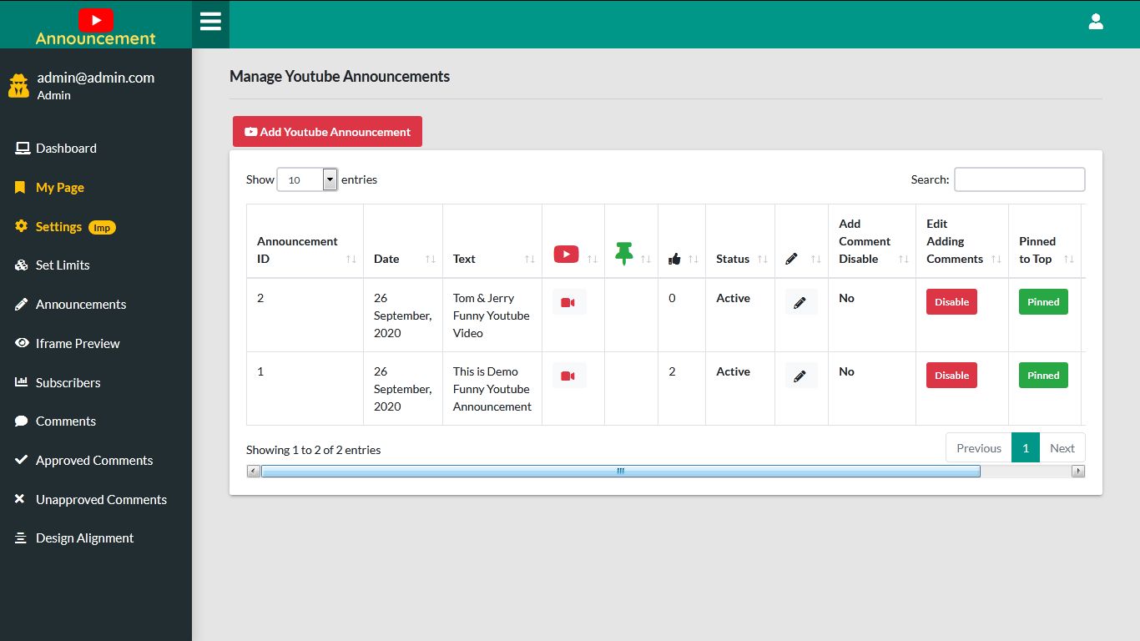The image size is (1140, 641).
Task: Click the user profile icon top right
Action: [x=1096, y=23]
